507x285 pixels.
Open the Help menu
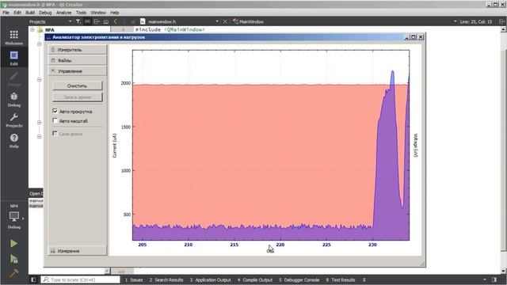click(115, 13)
